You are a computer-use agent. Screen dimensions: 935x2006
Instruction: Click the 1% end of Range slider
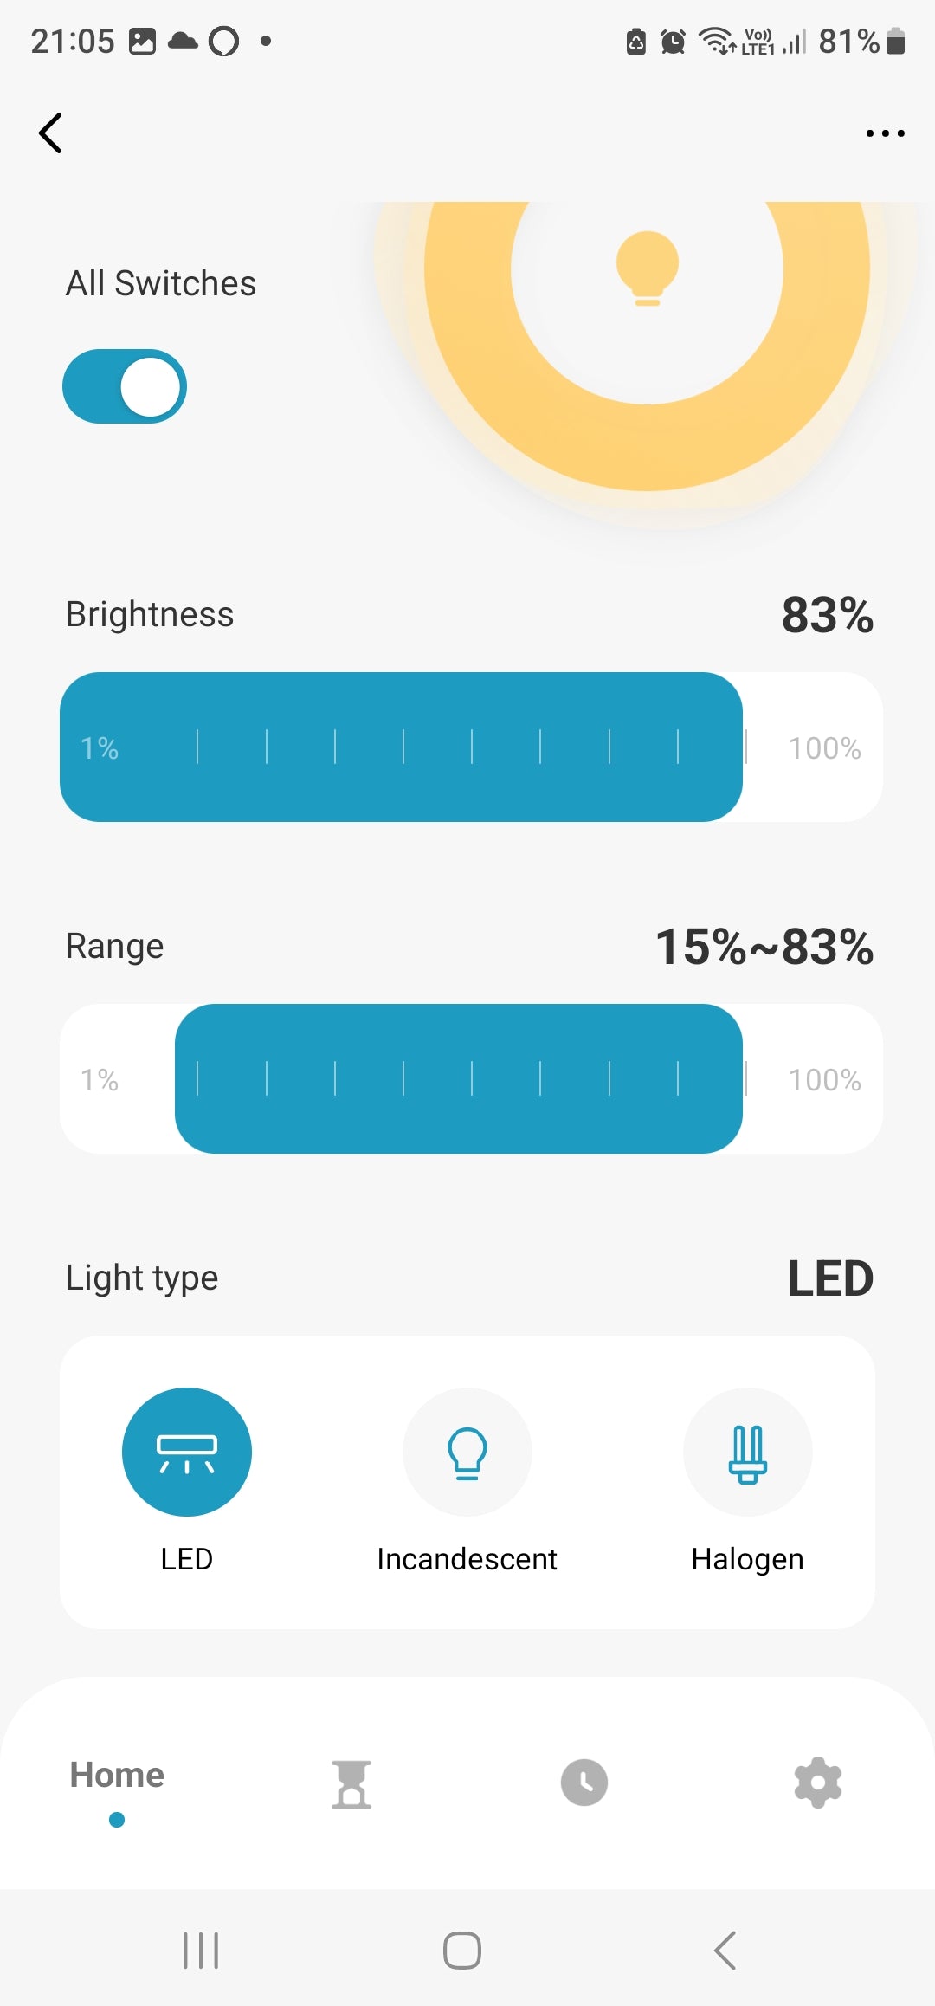tap(100, 1080)
